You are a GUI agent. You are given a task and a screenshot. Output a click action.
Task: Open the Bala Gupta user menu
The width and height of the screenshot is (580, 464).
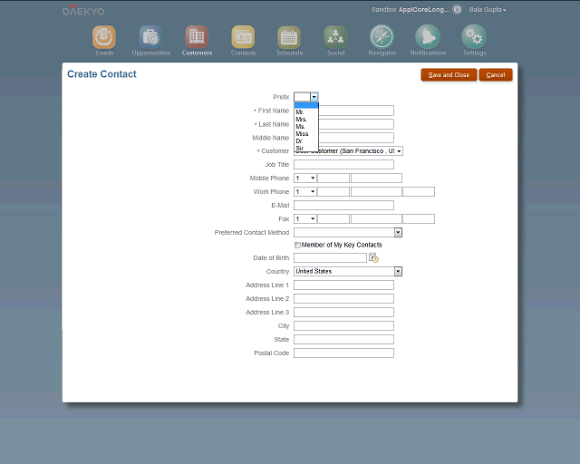(488, 10)
